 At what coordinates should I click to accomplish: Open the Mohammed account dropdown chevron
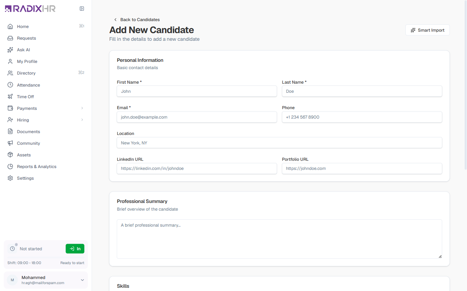coord(82,280)
